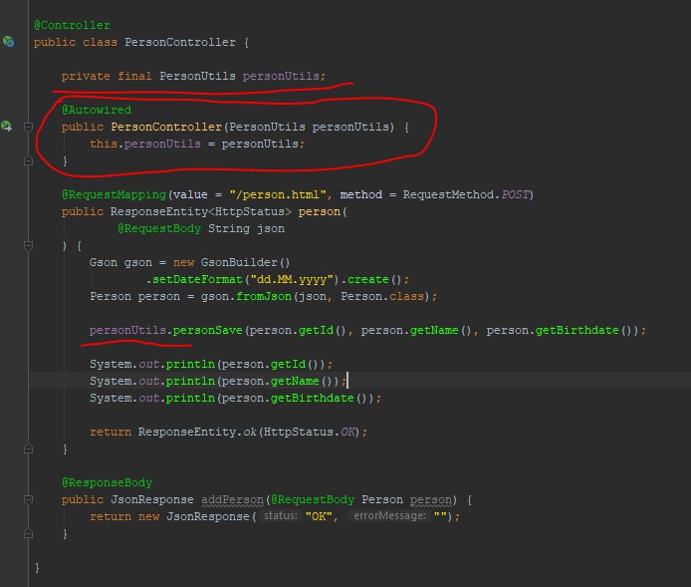Image resolution: width=691 pixels, height=587 pixels.
Task: Click the @RequestMapping annotation
Action: coord(114,194)
